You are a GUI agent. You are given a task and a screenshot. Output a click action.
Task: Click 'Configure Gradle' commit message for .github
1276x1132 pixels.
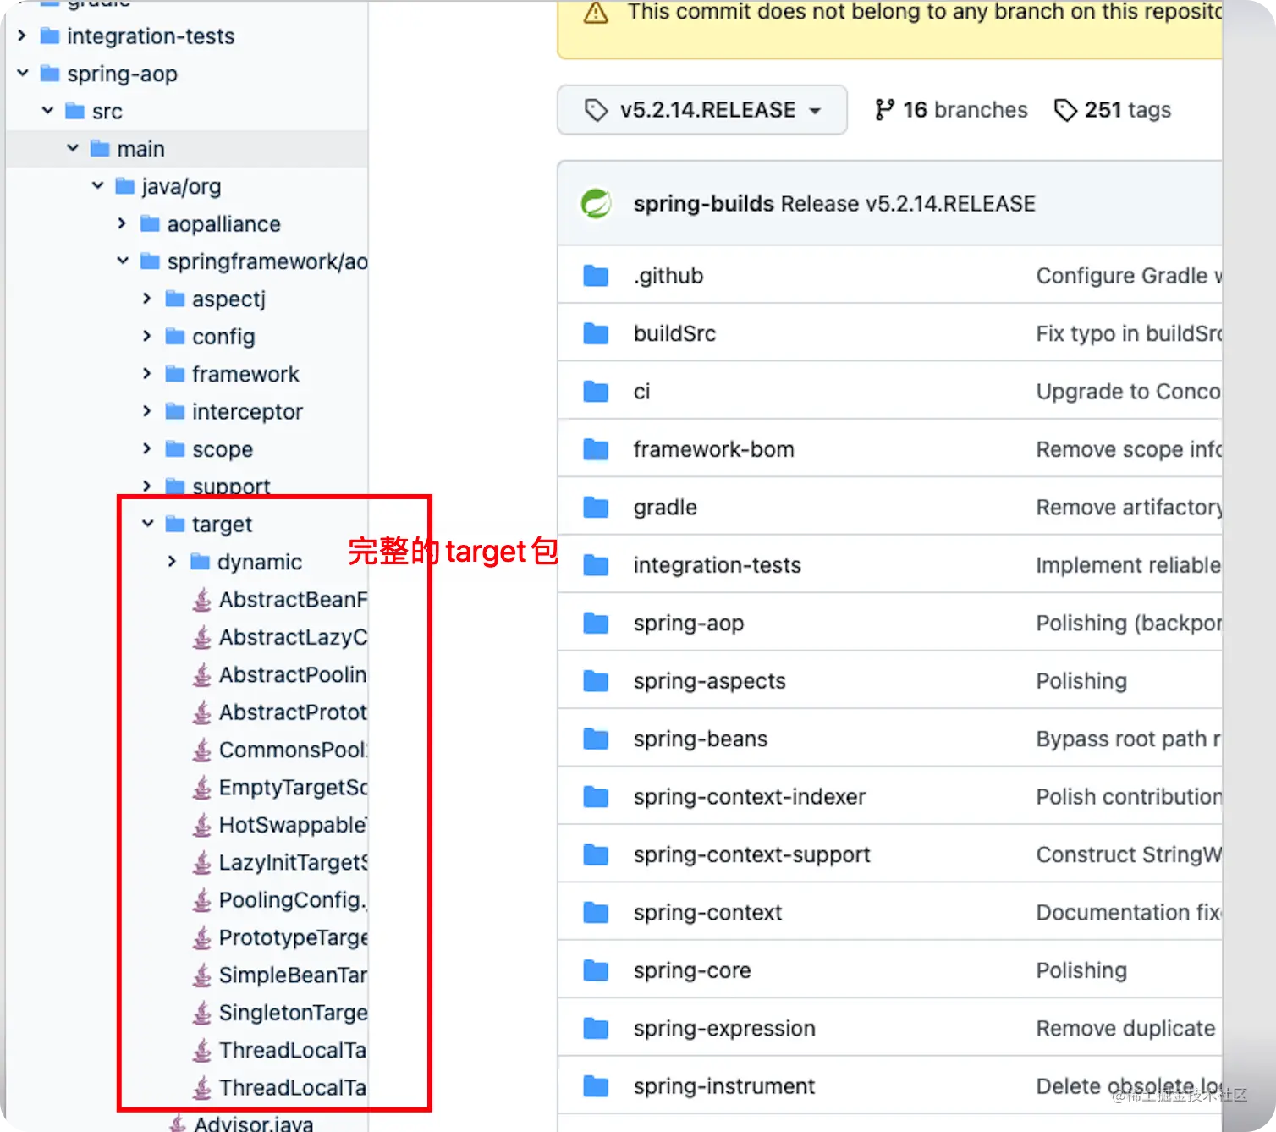point(1129,276)
